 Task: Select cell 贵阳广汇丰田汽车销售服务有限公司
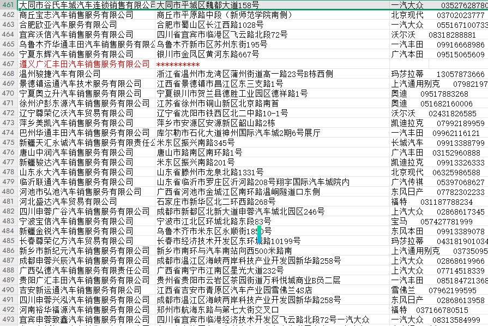tap(87, 280)
